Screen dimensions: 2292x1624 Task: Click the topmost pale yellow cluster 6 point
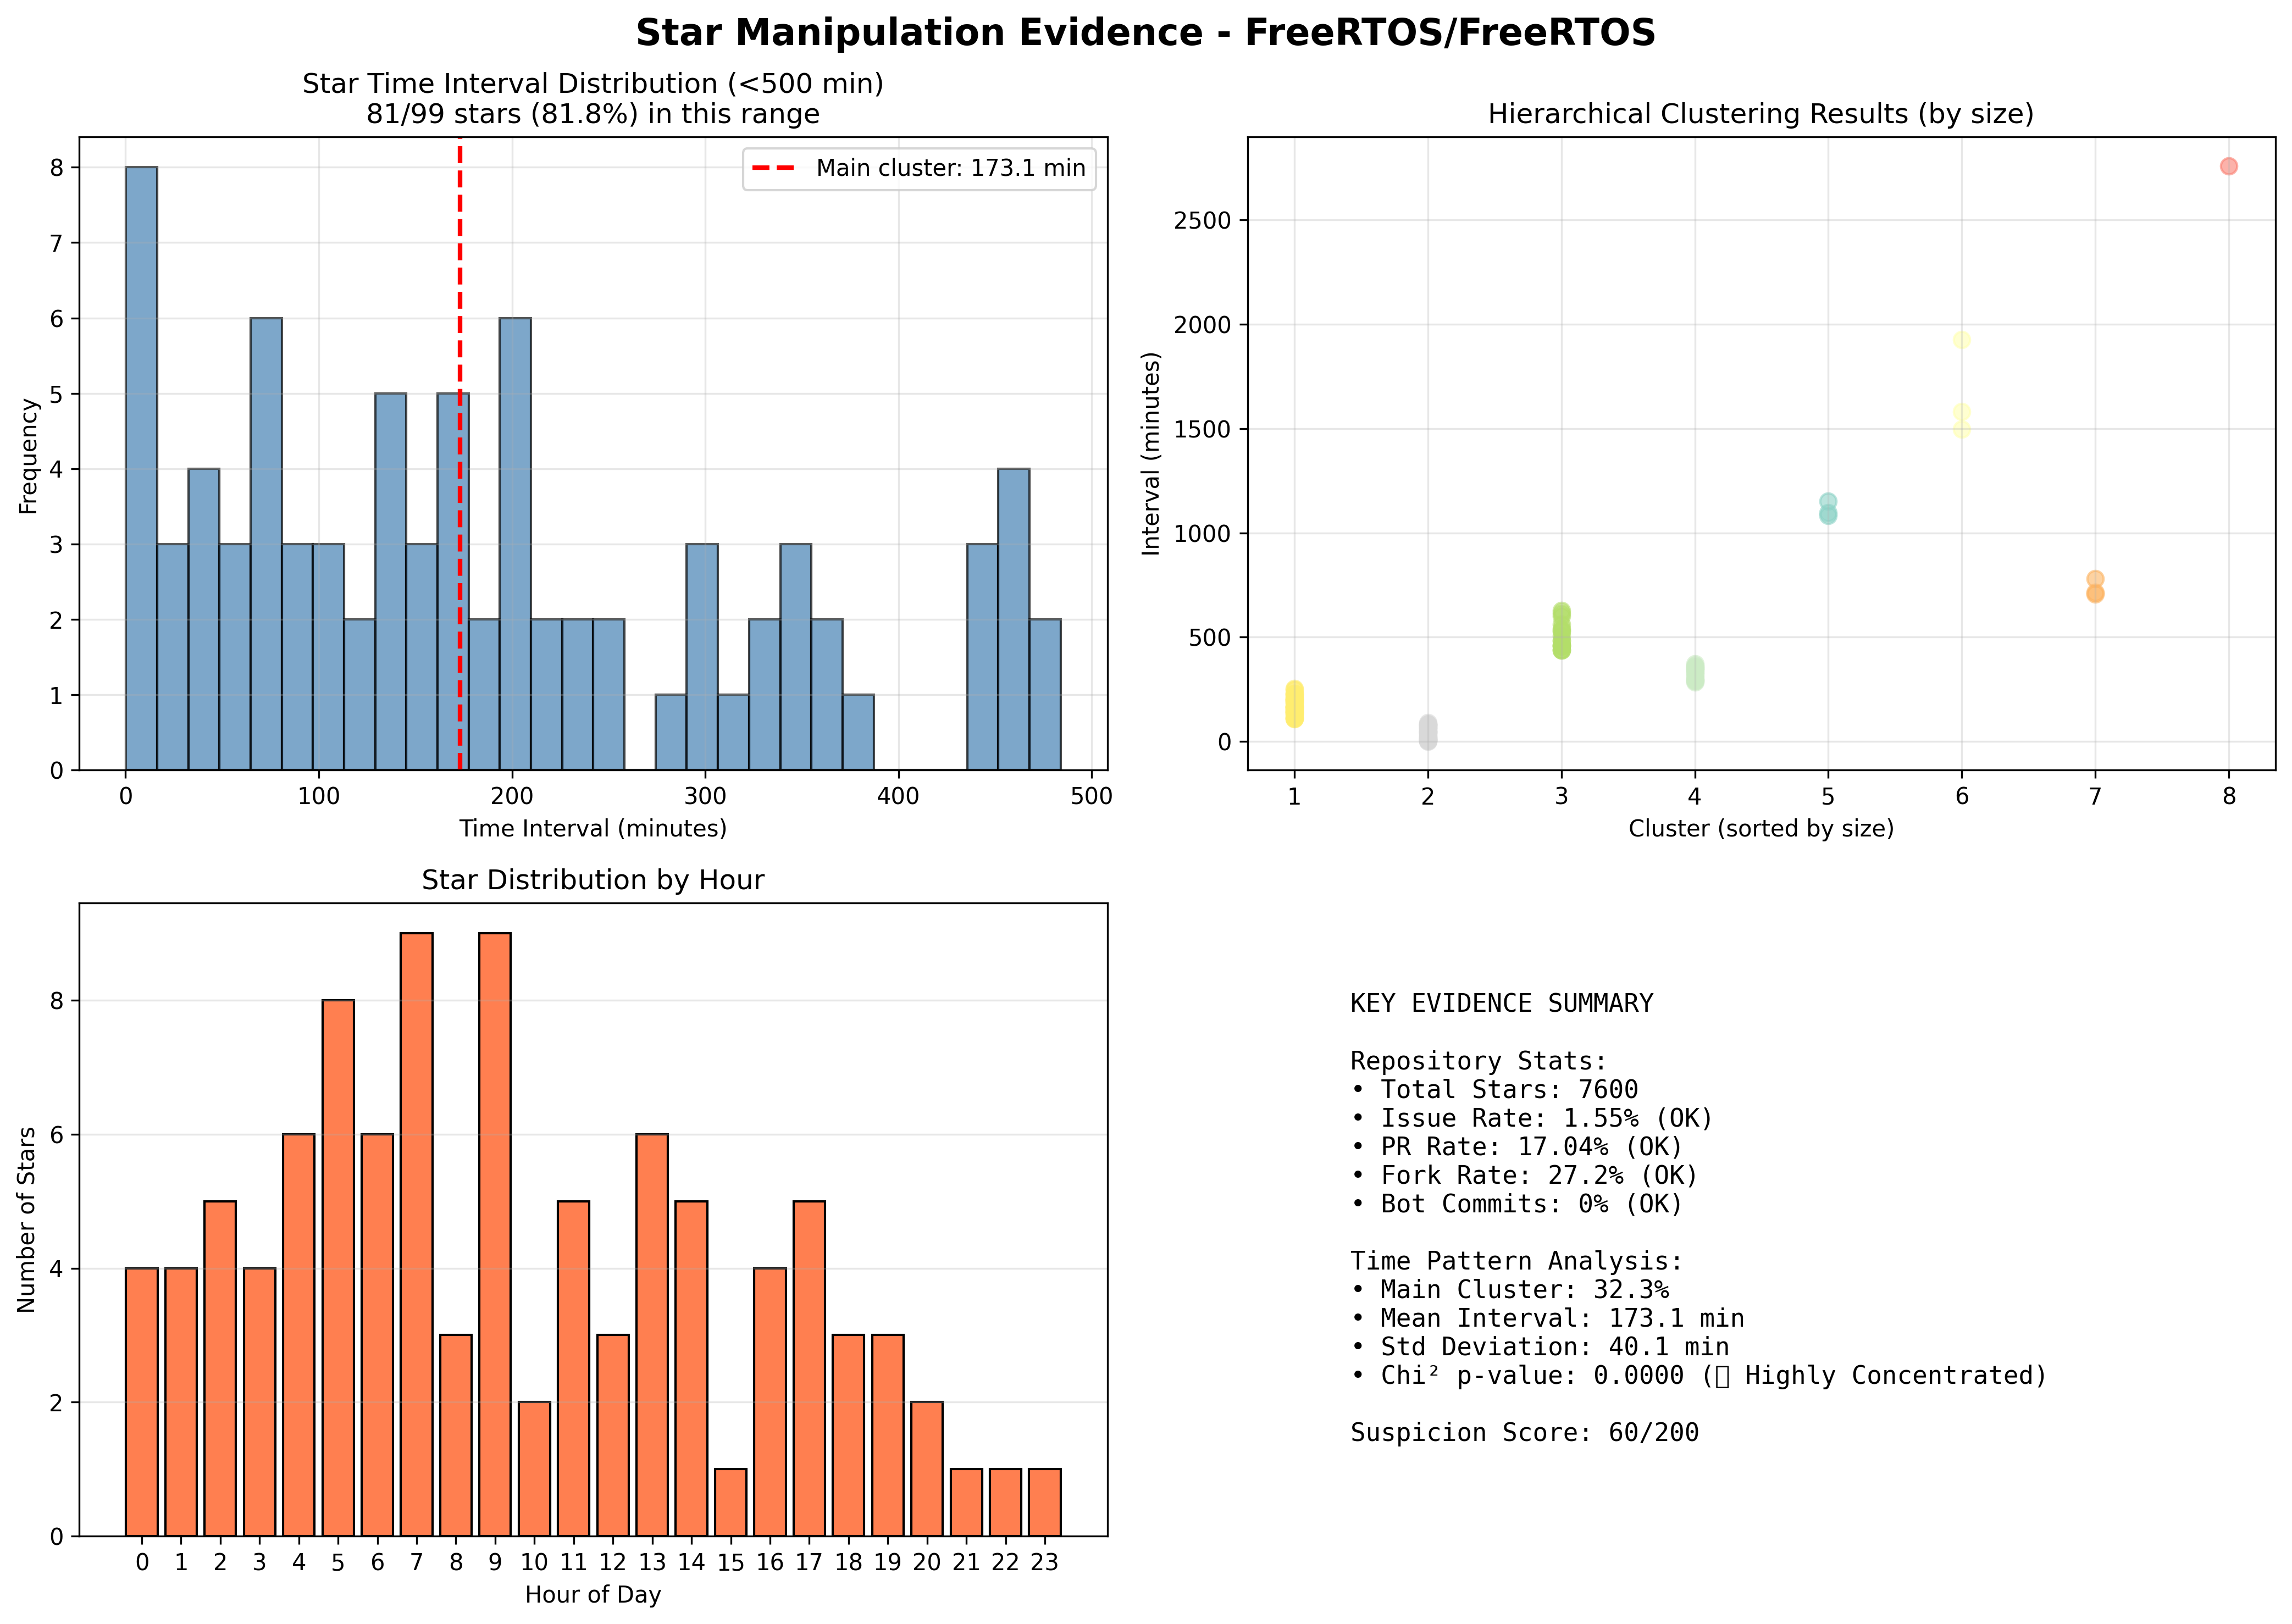pyautogui.click(x=1962, y=340)
